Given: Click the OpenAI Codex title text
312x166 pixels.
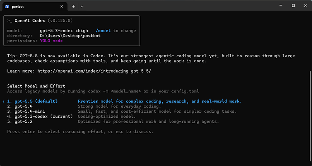Looking at the screenshot, I should [30, 21].
